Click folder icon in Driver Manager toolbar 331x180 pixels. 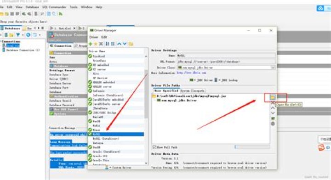(131, 44)
